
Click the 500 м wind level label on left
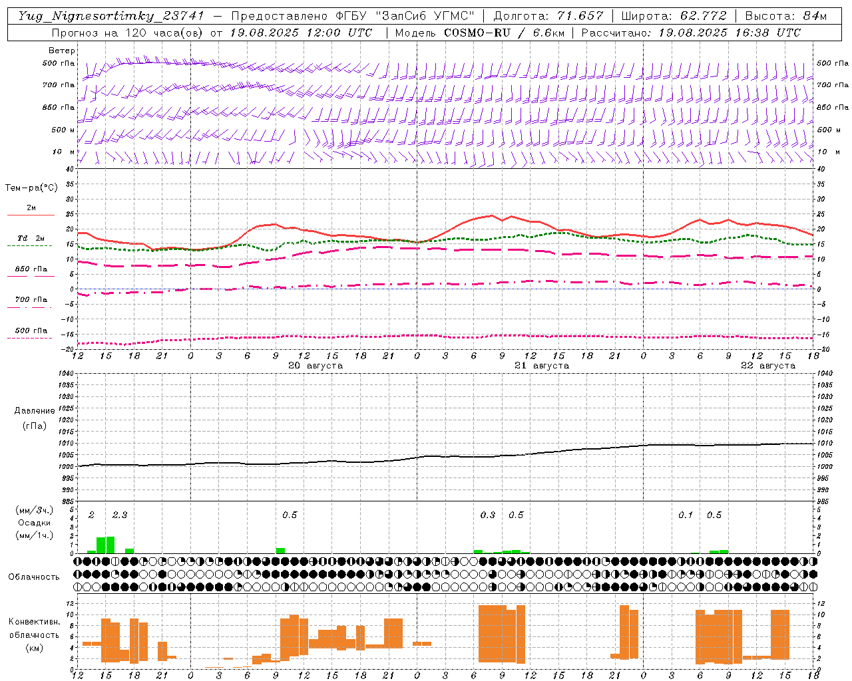[x=63, y=130]
